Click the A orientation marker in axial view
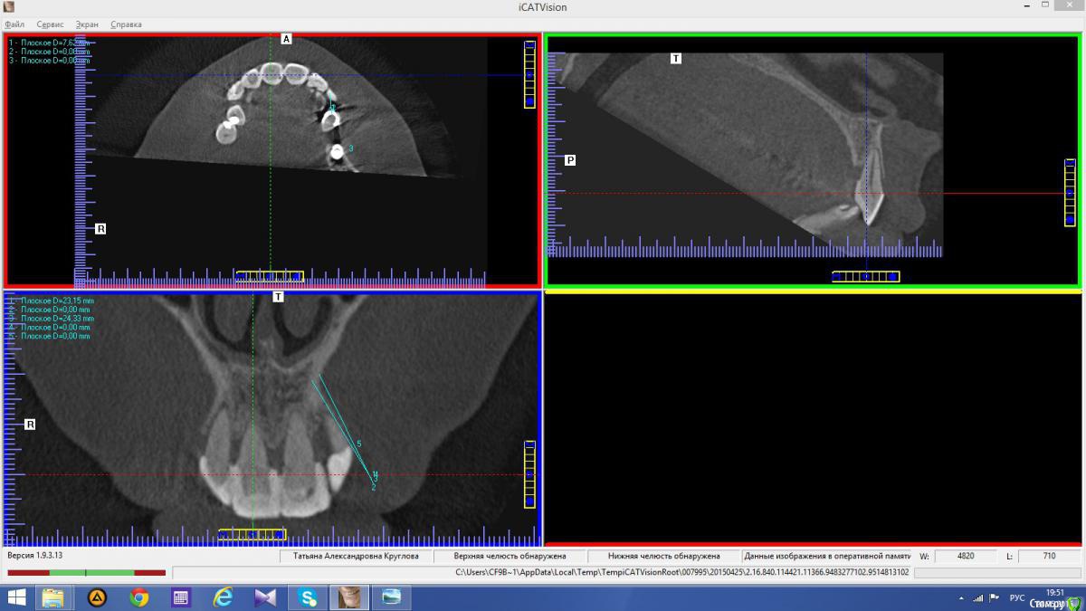The height and width of the screenshot is (611, 1086). pyautogui.click(x=287, y=39)
